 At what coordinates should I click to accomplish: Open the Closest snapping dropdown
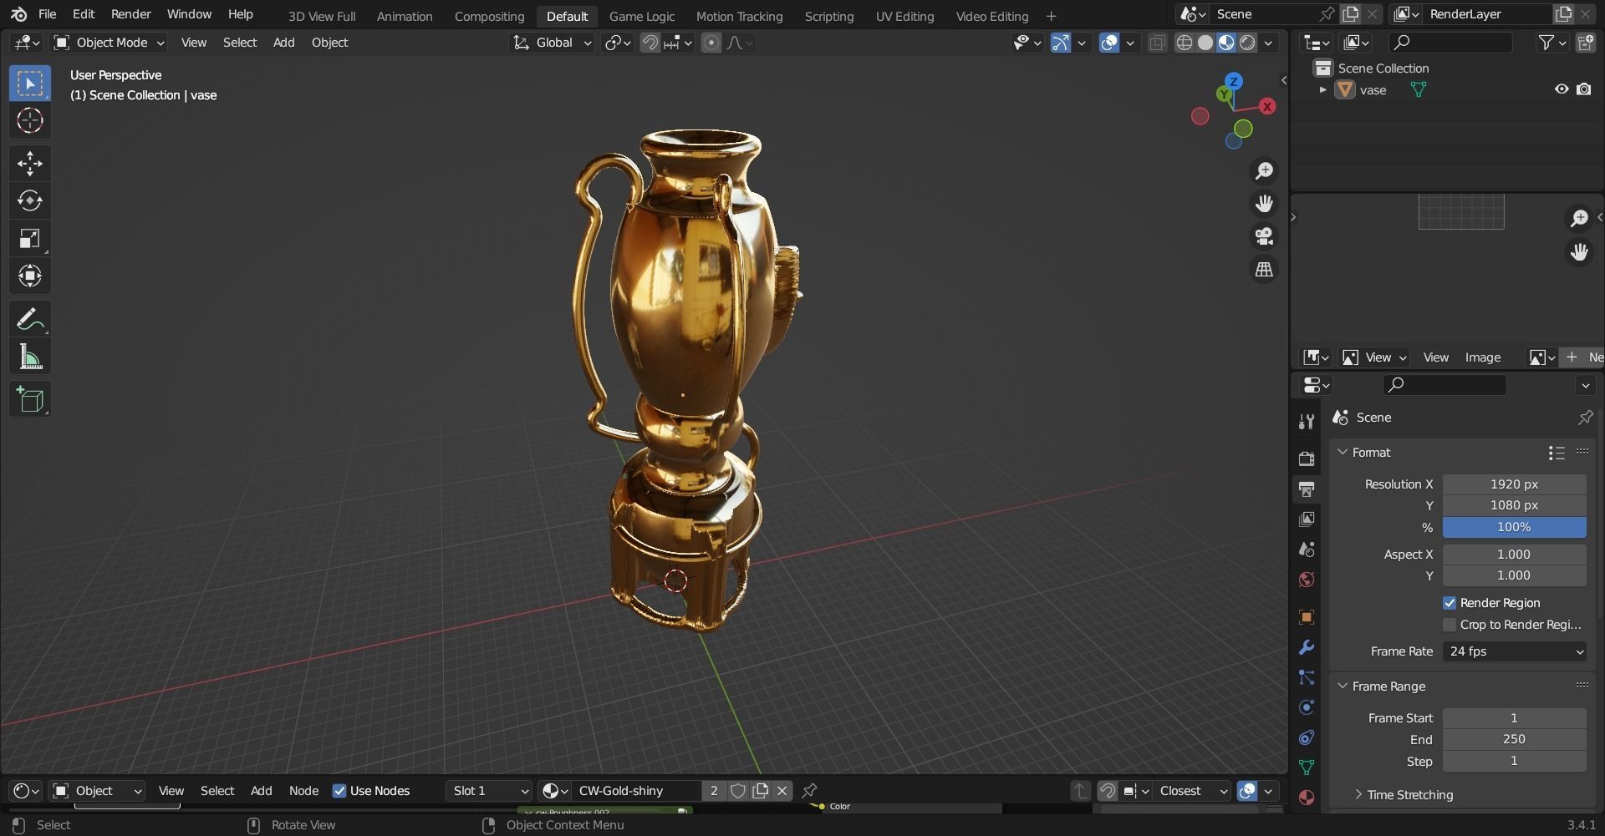1192,791
